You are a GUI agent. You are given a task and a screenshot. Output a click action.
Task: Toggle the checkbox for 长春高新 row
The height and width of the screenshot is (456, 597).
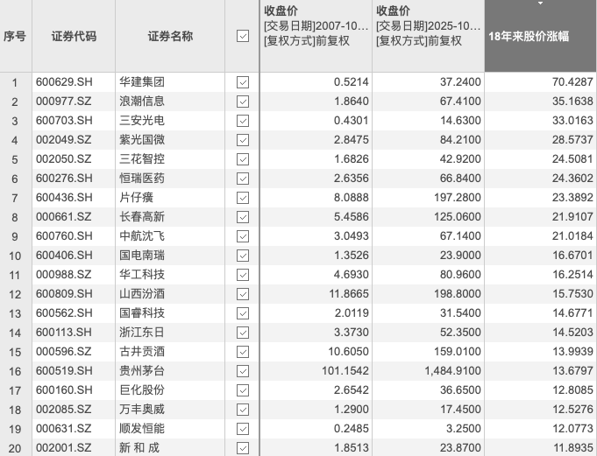[x=243, y=217]
